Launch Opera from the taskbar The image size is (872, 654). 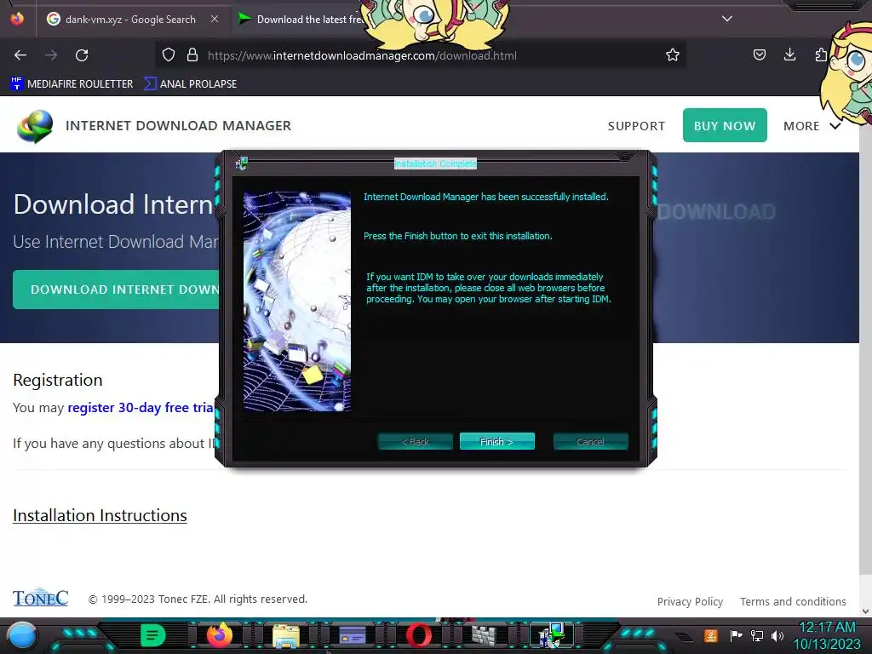pyautogui.click(x=419, y=635)
